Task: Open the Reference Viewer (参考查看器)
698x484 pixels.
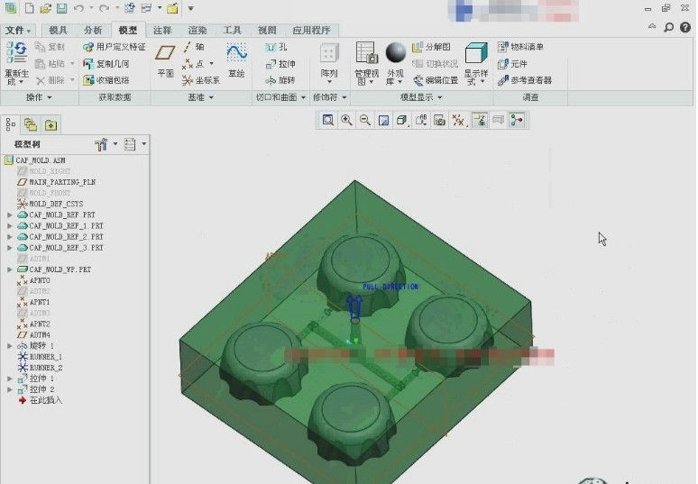Action: (x=525, y=80)
